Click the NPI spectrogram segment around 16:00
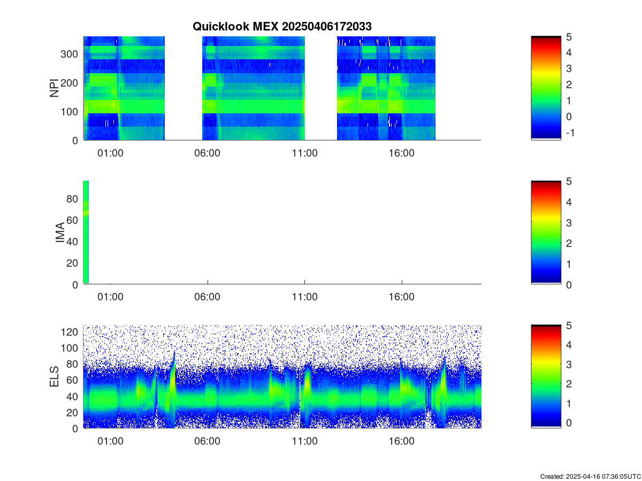 [386, 88]
